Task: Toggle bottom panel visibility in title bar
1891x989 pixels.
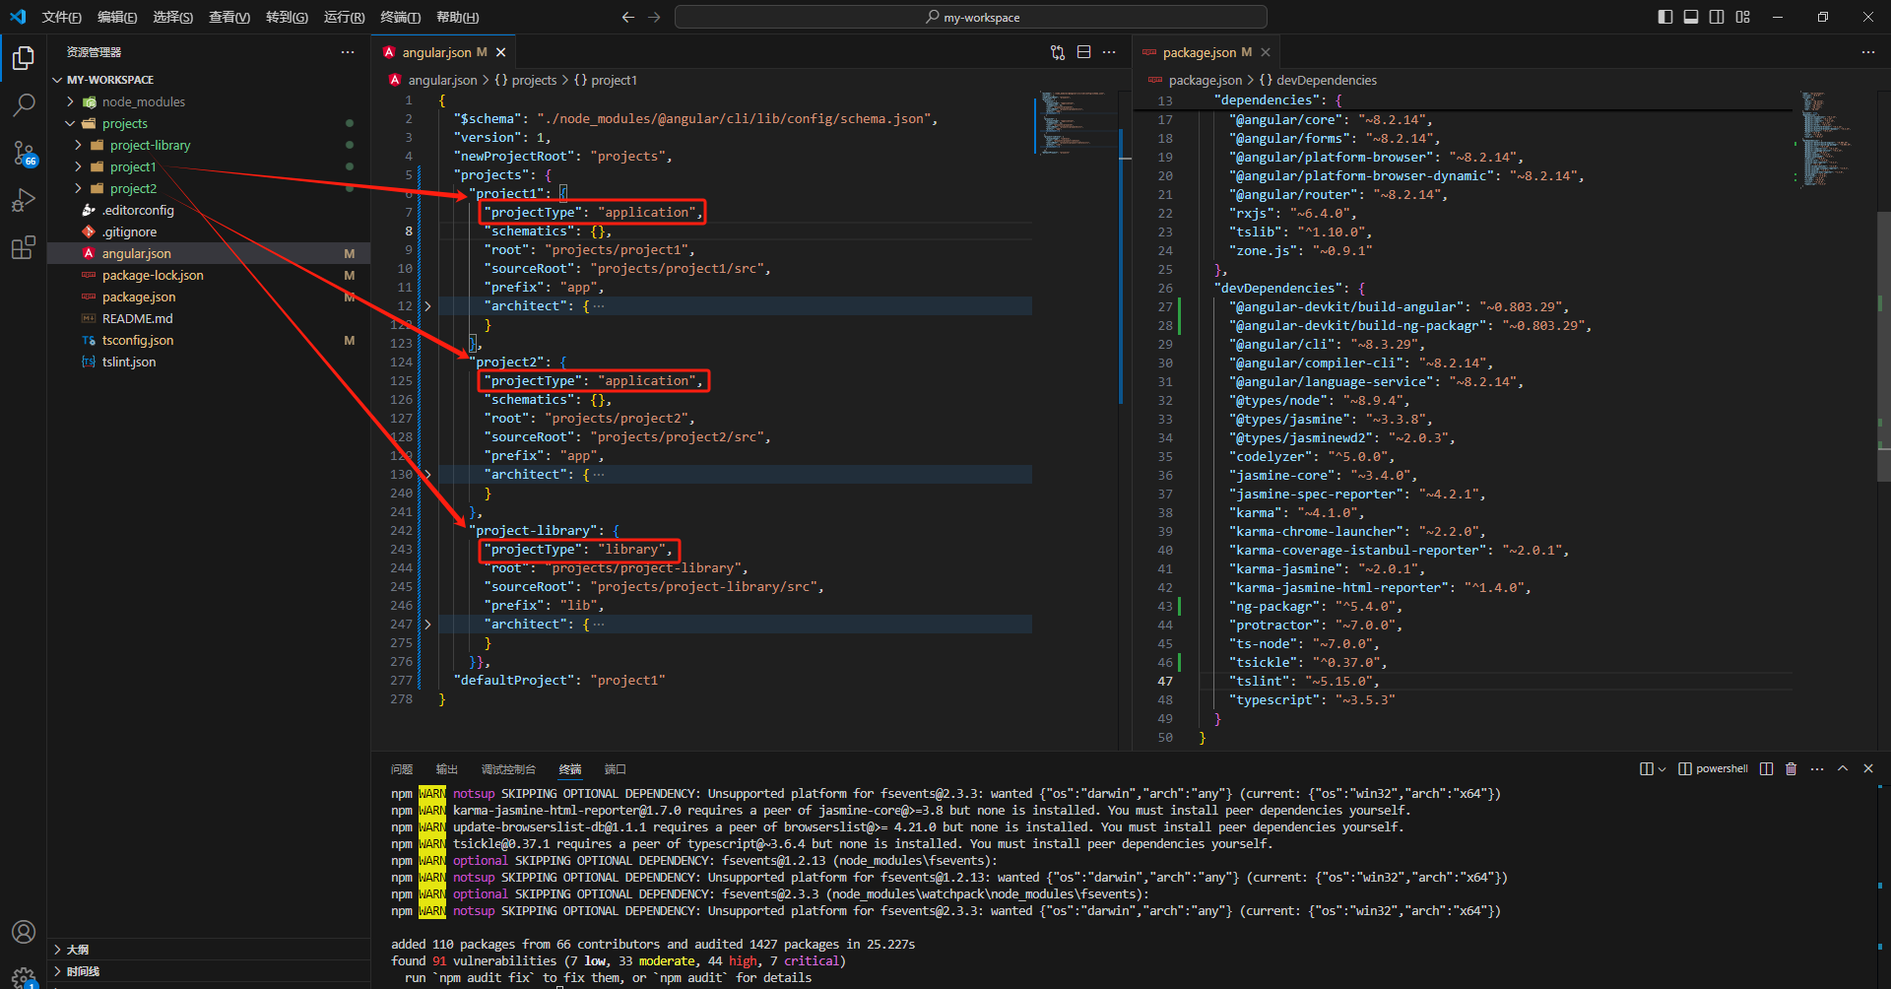Action: (x=1691, y=17)
